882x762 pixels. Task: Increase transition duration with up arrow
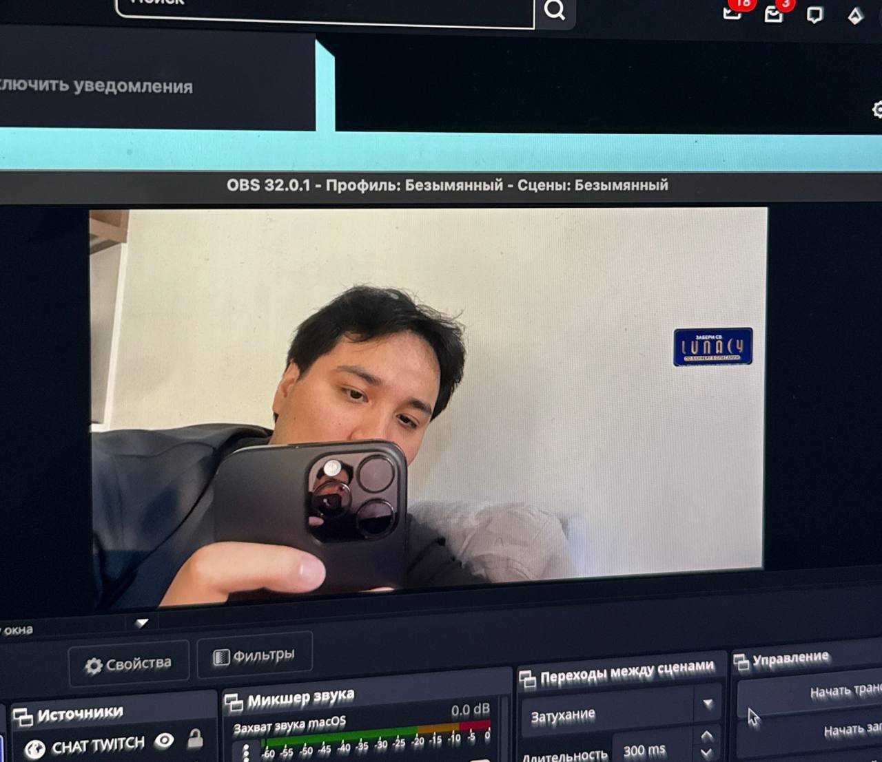(706, 736)
